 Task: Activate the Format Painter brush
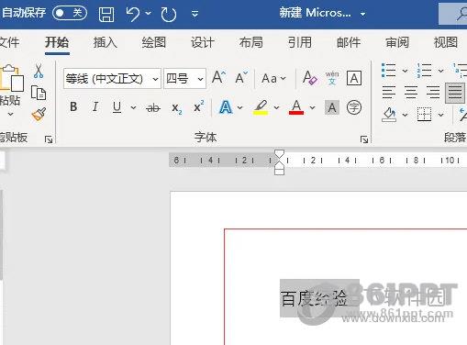coord(39,114)
